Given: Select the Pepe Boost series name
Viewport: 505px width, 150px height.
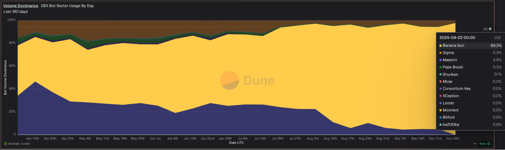Looking at the screenshot, I should pos(453,67).
